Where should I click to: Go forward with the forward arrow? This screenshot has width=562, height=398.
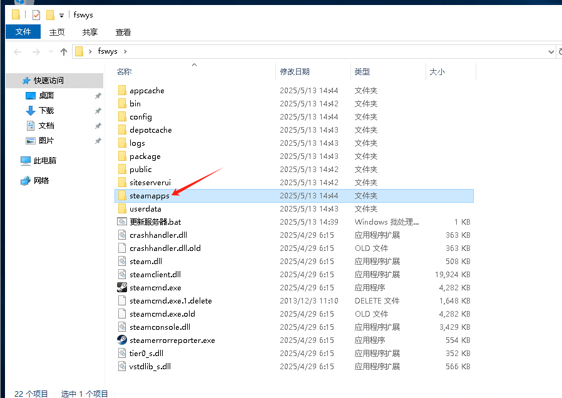click(36, 52)
